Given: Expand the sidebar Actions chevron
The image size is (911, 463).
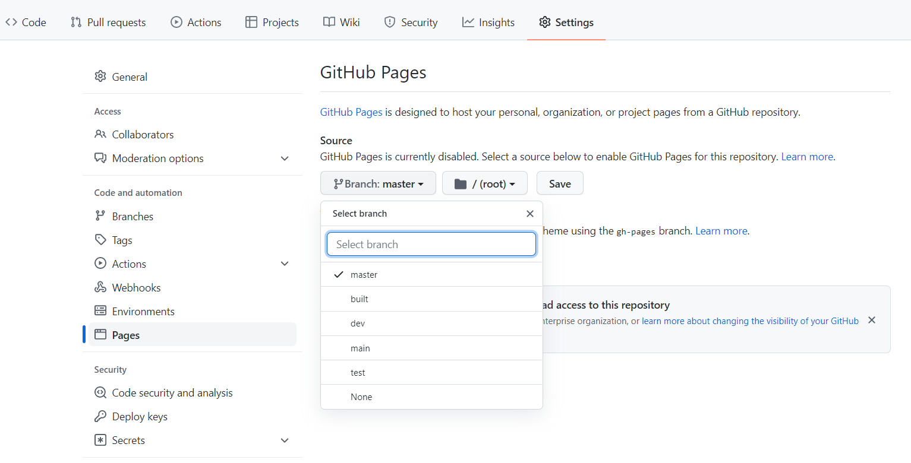Looking at the screenshot, I should [x=285, y=264].
